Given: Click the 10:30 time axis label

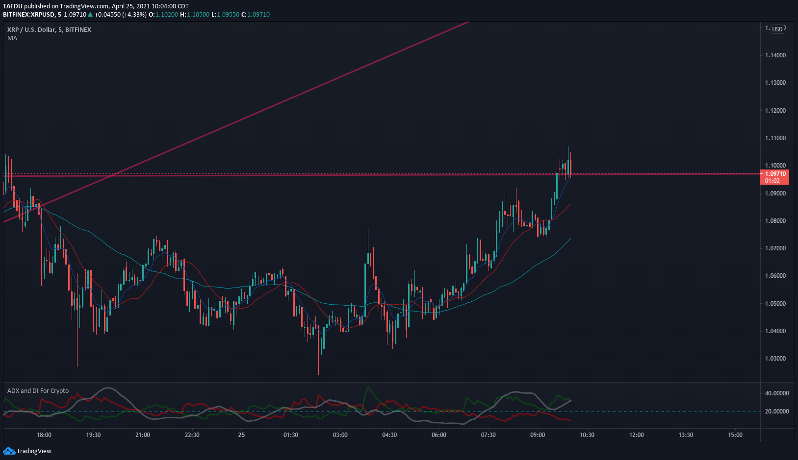Looking at the screenshot, I should click(587, 435).
